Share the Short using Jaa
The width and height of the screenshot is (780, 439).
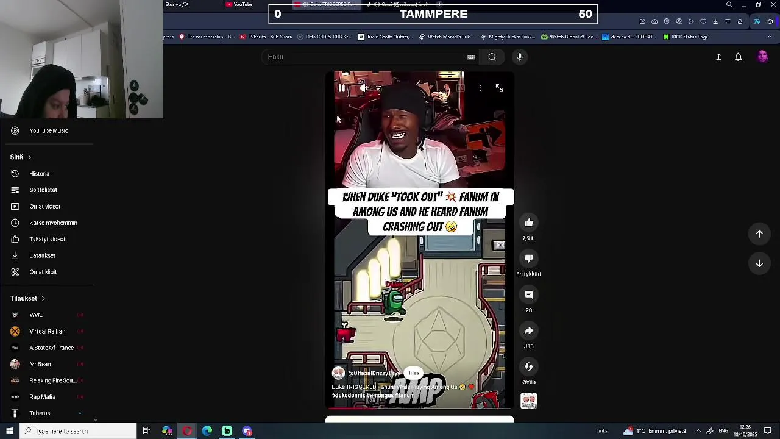click(529, 330)
